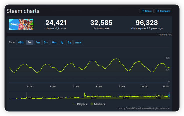Click the Steam charts heading

[x=23, y=11]
